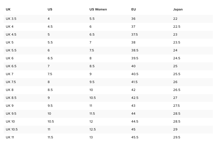Screen dimensions: 216x146
Task: Click Japan size 26.5 cell
Action: pyautogui.click(x=177, y=90)
